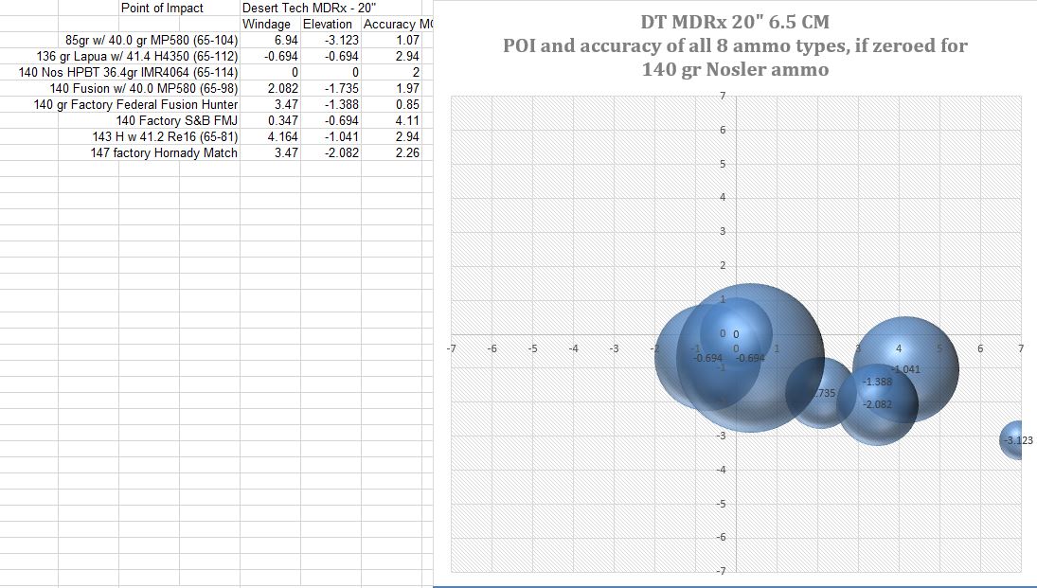Select the chart title "DT MDRx 20" 6.5 CM"
This screenshot has height=588, width=1037.
[735, 22]
